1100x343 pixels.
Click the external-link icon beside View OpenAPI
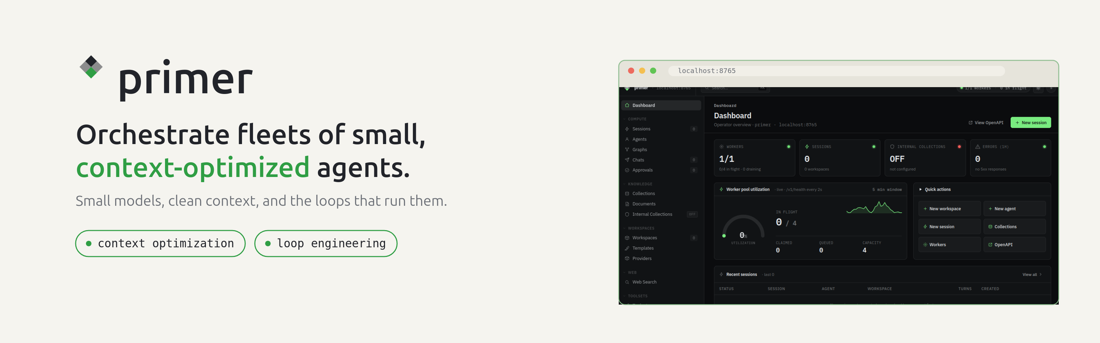(970, 123)
